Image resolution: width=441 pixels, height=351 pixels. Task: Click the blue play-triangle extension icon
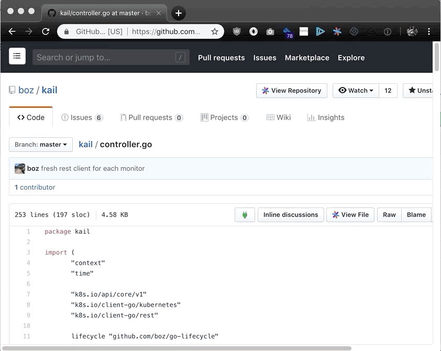pyautogui.click(x=320, y=31)
